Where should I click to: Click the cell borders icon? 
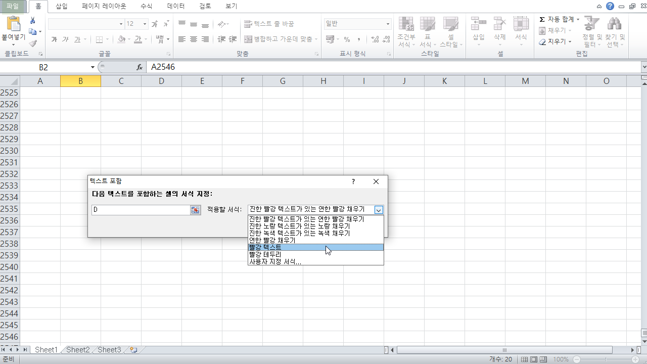pyautogui.click(x=99, y=39)
